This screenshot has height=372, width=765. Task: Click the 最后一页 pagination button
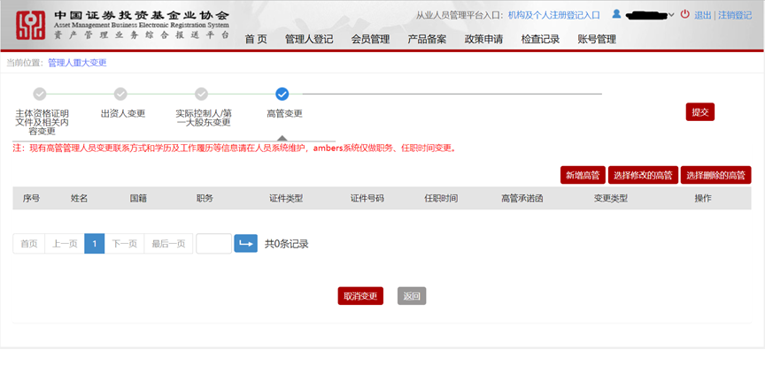[x=168, y=244]
